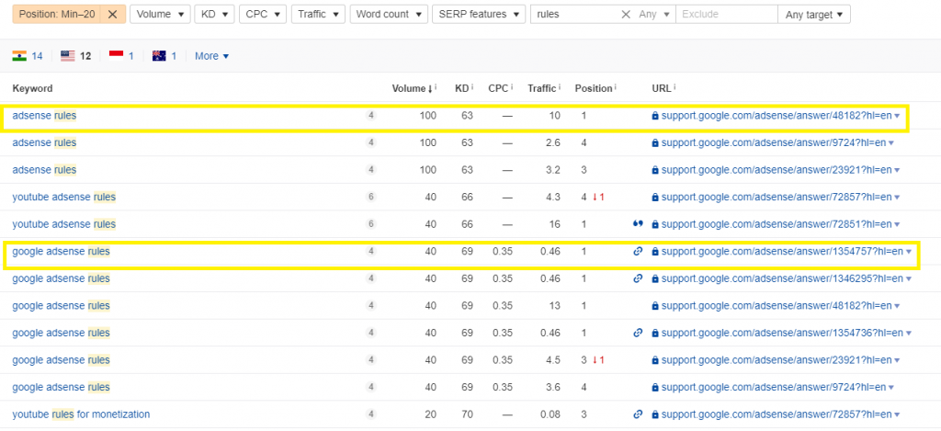Remove the Position: Min–20 filter via its X
The height and width of the screenshot is (431, 941).
(x=112, y=15)
